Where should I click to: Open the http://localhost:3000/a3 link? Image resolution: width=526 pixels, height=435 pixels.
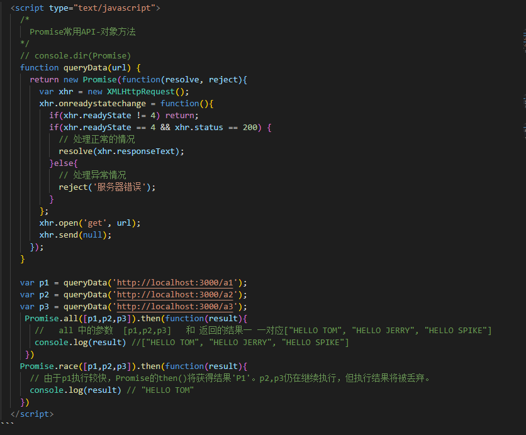coord(175,307)
